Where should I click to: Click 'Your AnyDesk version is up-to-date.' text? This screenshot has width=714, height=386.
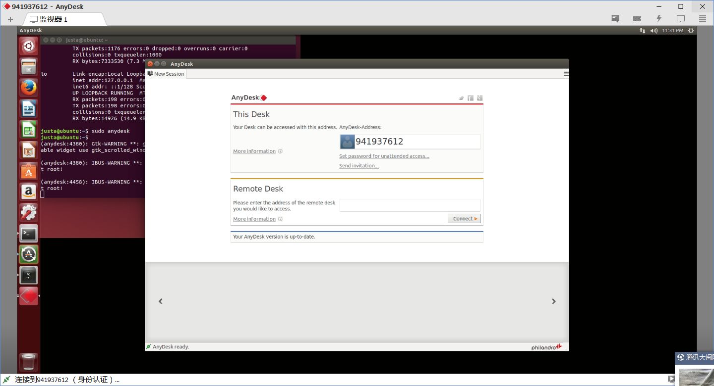[274, 237]
